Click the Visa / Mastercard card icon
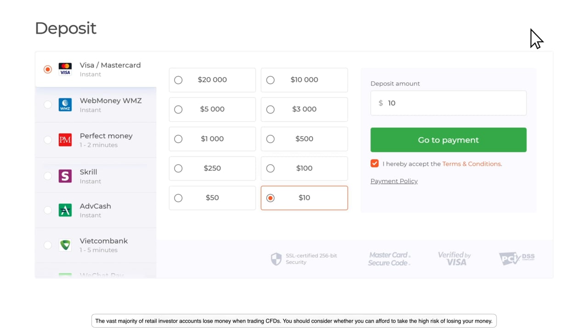This screenshot has height=330, width=588. (65, 69)
